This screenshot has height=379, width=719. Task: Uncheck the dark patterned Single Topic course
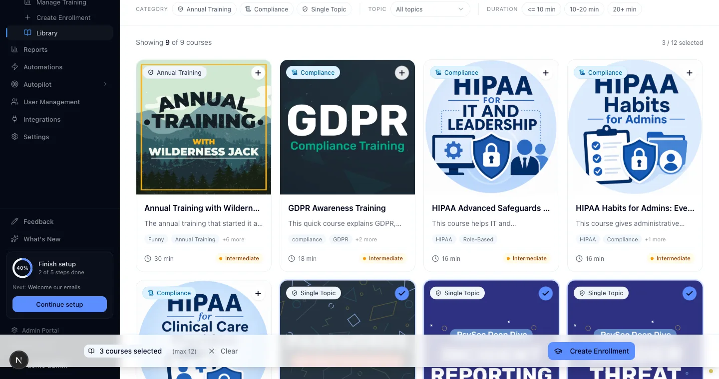402,293
